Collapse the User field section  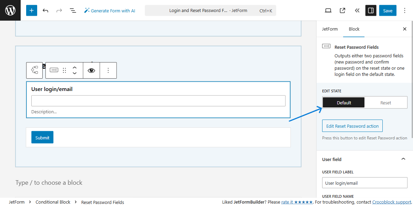[x=403, y=159]
